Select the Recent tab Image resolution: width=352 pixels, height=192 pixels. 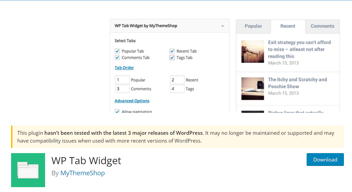tap(288, 26)
